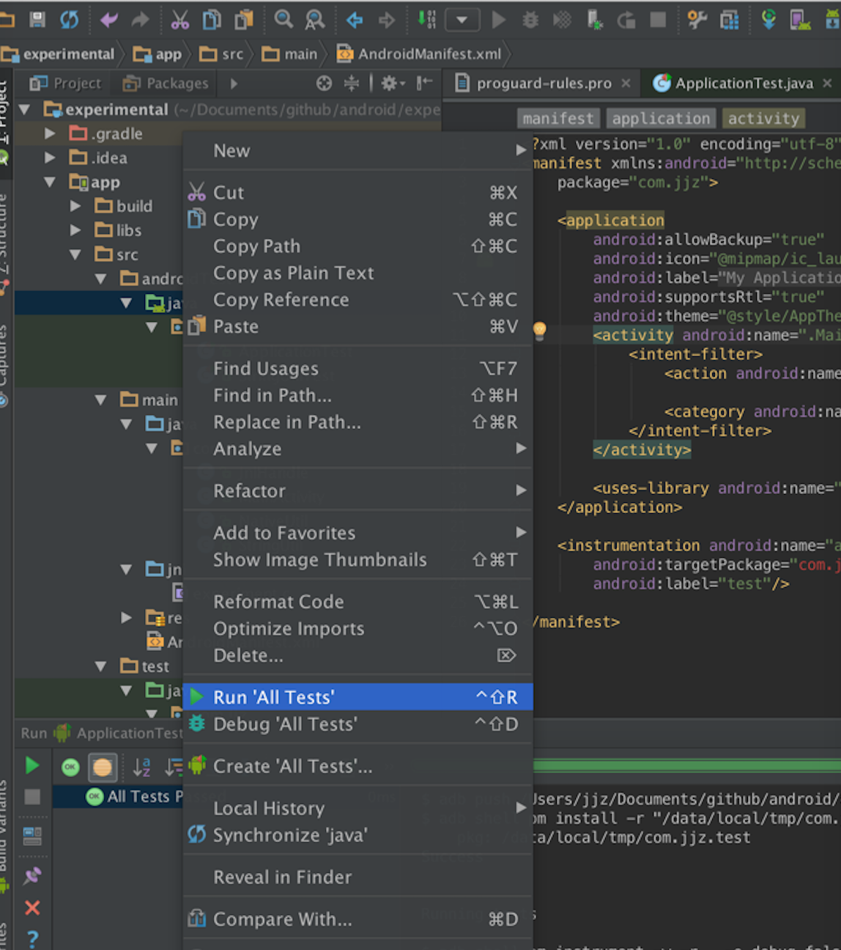Expand the .gradle folder
Screen dimensions: 841x950
point(50,133)
